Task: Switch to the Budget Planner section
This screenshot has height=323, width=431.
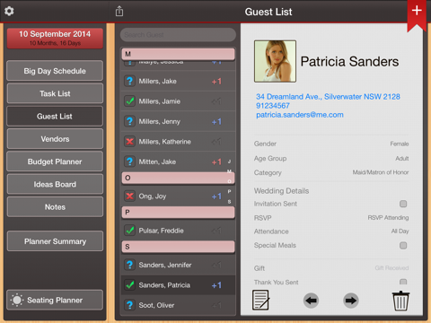Action: pyautogui.click(x=55, y=161)
